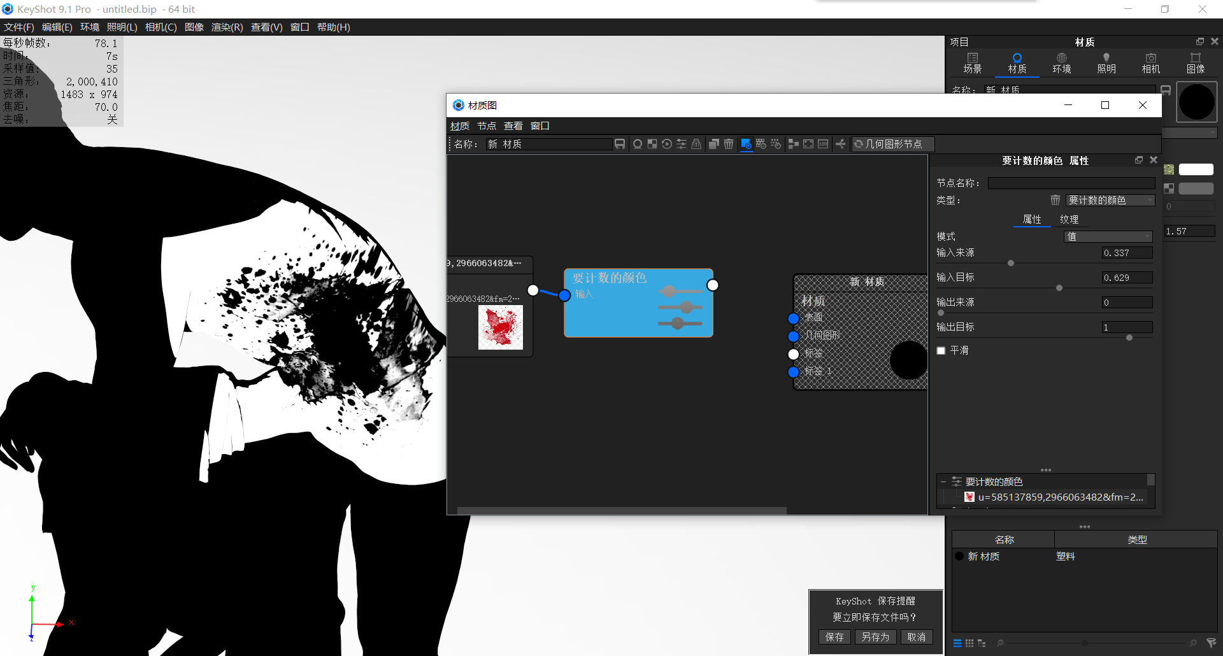Enable the 平滑 smoothing checkbox
This screenshot has width=1223, height=656.
pos(941,350)
